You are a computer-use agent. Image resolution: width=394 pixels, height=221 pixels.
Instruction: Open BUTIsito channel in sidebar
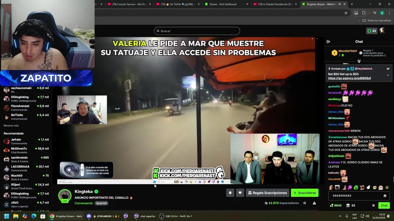[x=26, y=117]
